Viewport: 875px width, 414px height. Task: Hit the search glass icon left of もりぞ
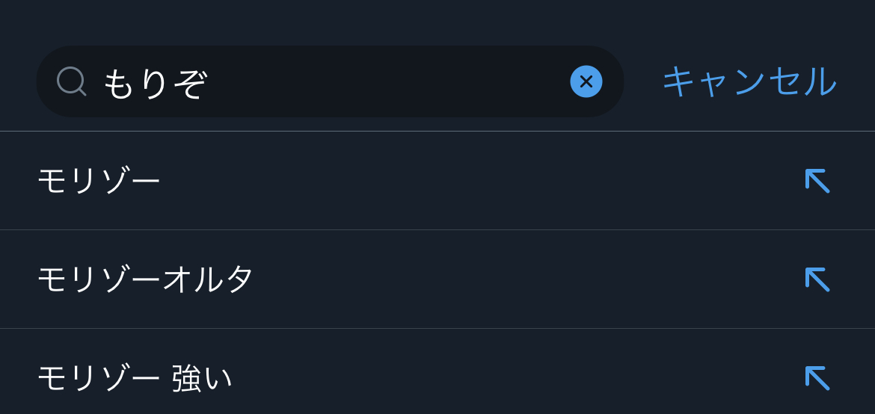click(72, 81)
